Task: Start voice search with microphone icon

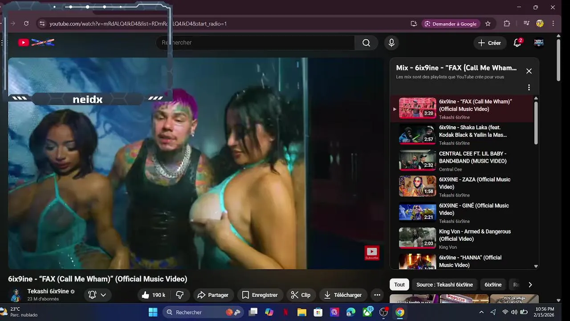Action: 391,43
